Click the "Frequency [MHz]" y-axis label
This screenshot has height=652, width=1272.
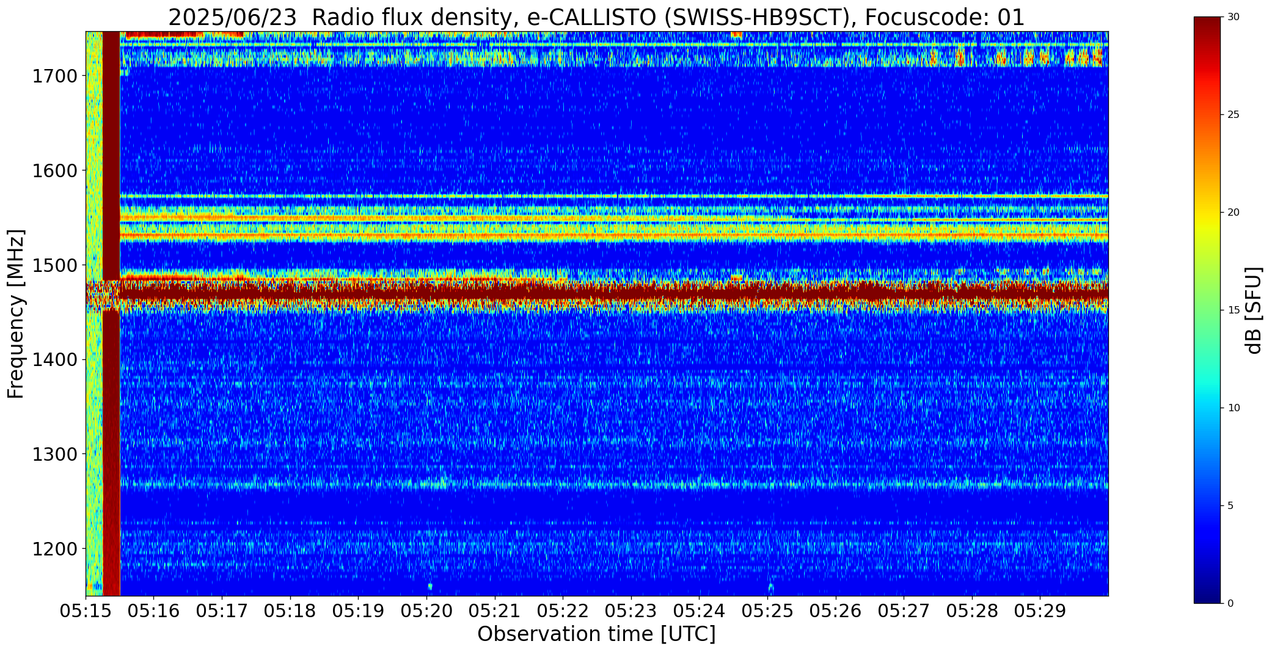16,313
